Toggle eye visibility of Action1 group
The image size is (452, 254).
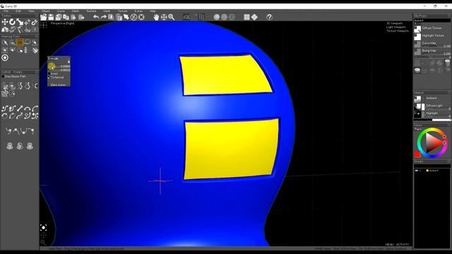(x=417, y=171)
